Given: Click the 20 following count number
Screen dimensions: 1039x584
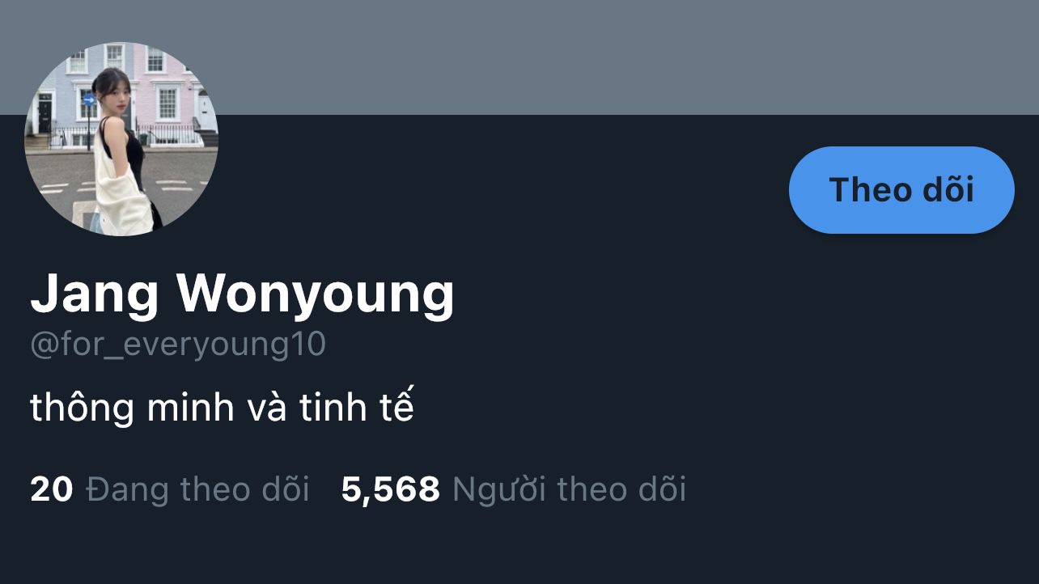Looking at the screenshot, I should click(51, 489).
